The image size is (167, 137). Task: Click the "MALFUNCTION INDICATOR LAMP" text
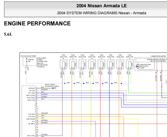[145, 66]
